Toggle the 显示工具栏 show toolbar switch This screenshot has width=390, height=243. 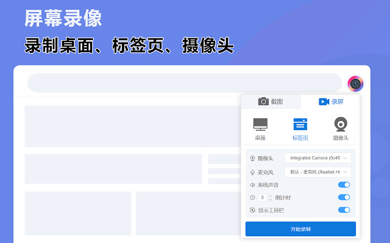click(344, 210)
